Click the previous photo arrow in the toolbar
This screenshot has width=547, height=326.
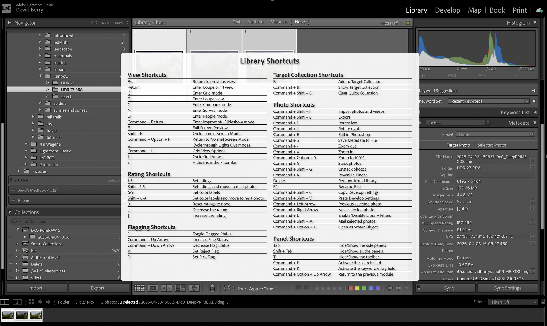(x=390, y=288)
